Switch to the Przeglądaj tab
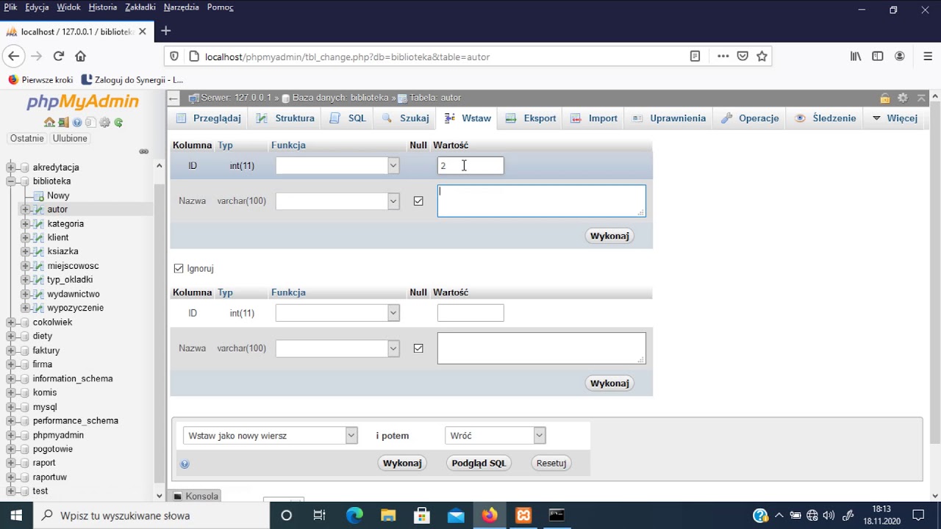This screenshot has width=941, height=529. click(209, 118)
